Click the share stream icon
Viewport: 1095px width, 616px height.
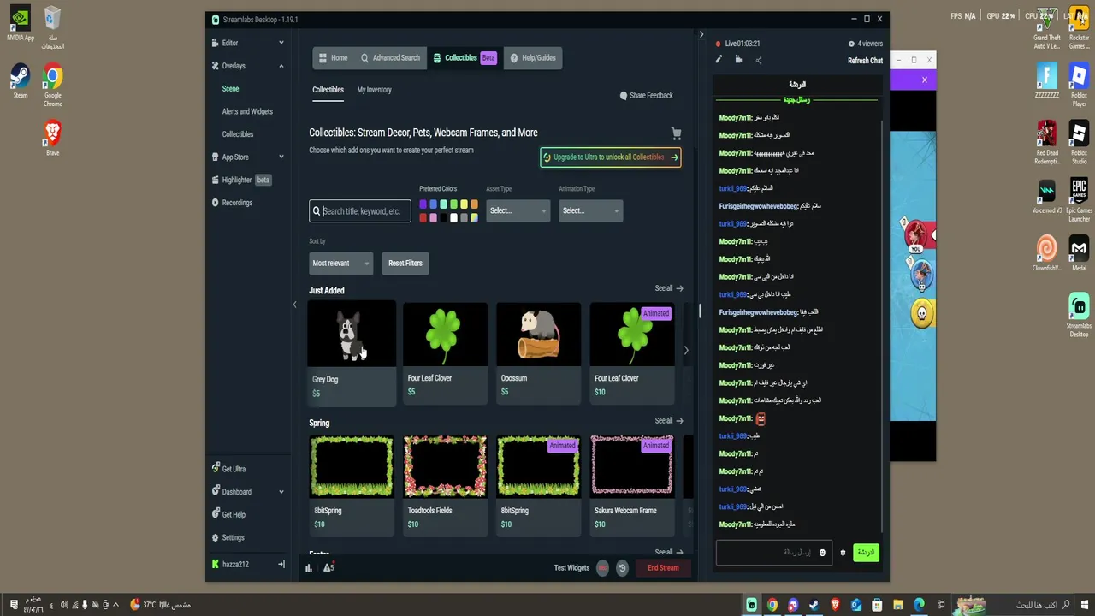tap(759, 60)
